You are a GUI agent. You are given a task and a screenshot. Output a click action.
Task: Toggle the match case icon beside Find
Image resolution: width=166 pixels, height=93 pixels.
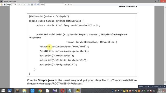coord(72,5)
